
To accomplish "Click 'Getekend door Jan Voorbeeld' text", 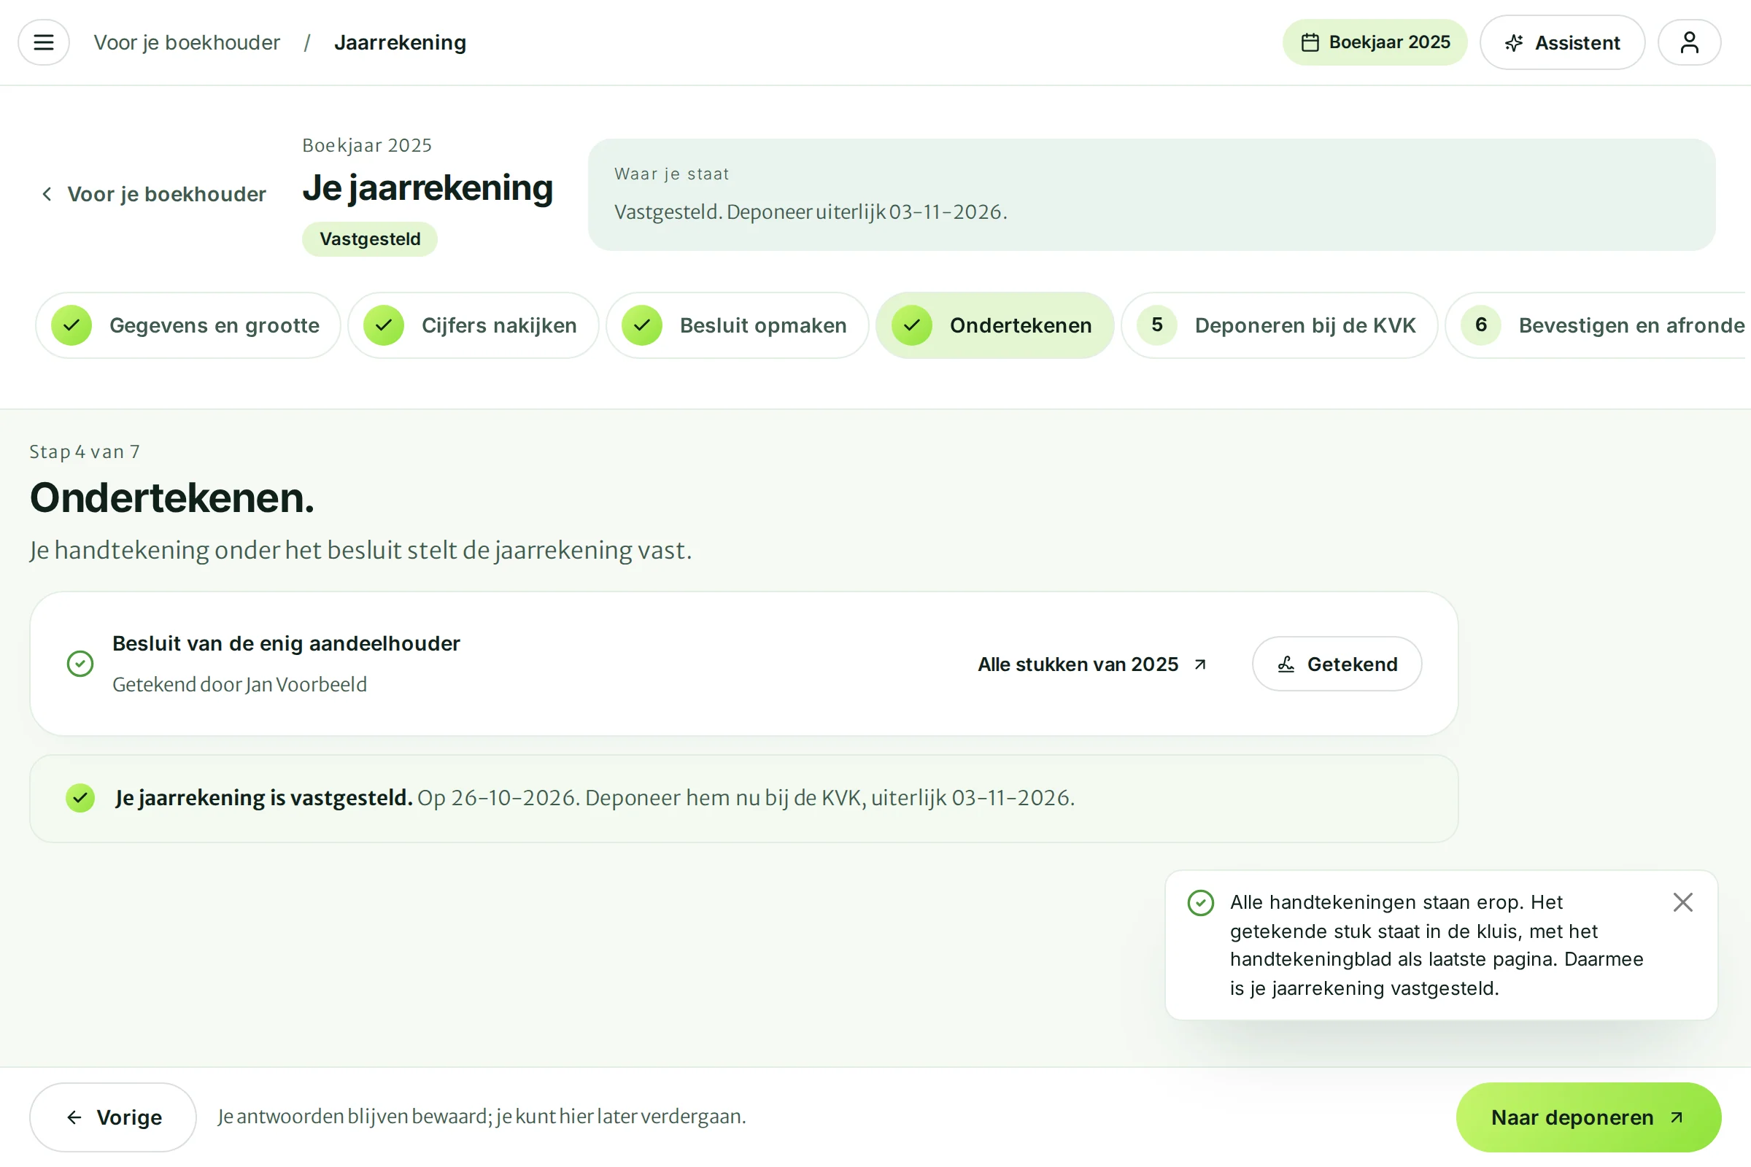I will click(240, 684).
